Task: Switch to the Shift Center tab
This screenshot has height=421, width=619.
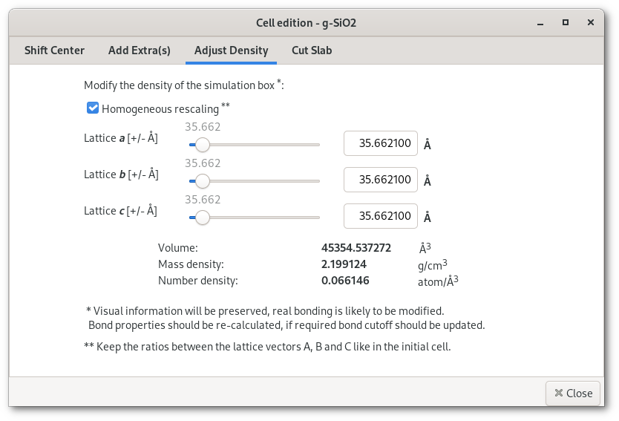Action: point(54,50)
